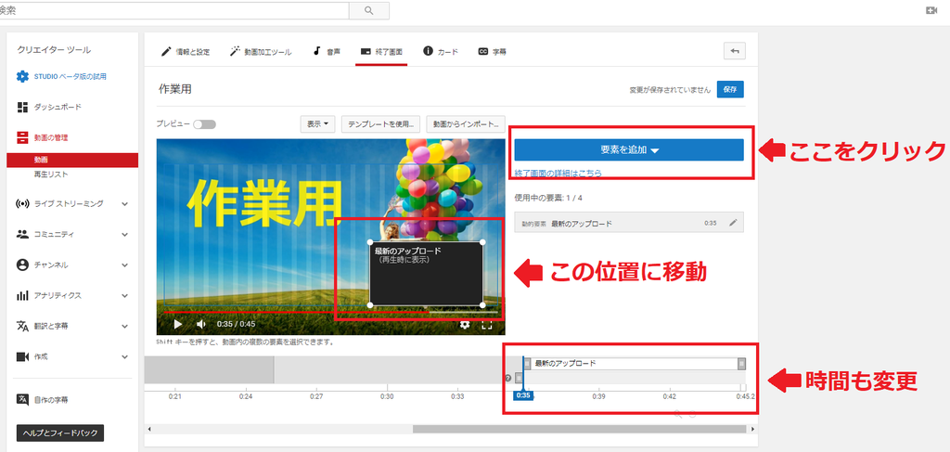
Task: Open 自作の字幕 translate icon
Action: 22,399
